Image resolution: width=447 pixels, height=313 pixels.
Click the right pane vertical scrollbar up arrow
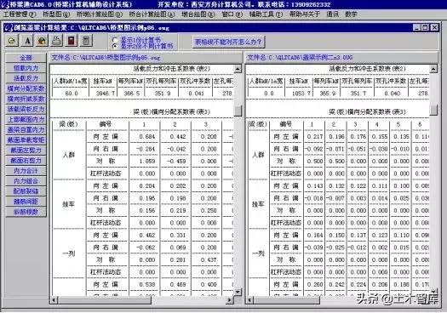[x=433, y=69]
